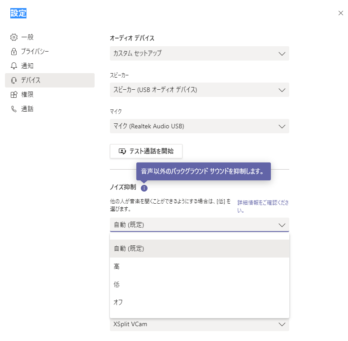Close the settings dialog with X
Viewport: 348px width, 341px height.
340,13
